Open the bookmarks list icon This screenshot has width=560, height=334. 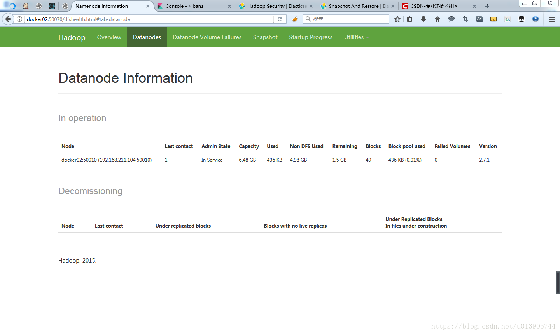(x=409, y=19)
